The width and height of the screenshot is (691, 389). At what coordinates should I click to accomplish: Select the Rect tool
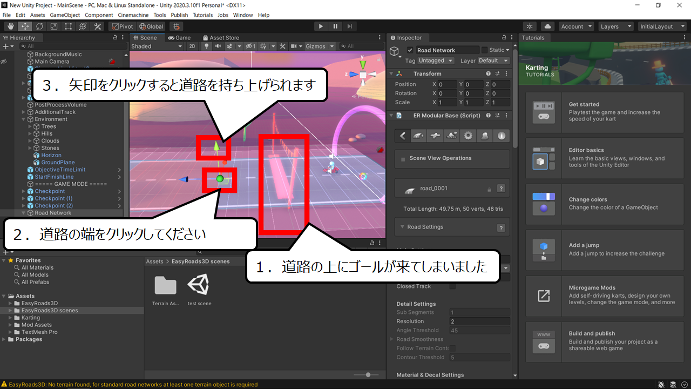(69, 26)
